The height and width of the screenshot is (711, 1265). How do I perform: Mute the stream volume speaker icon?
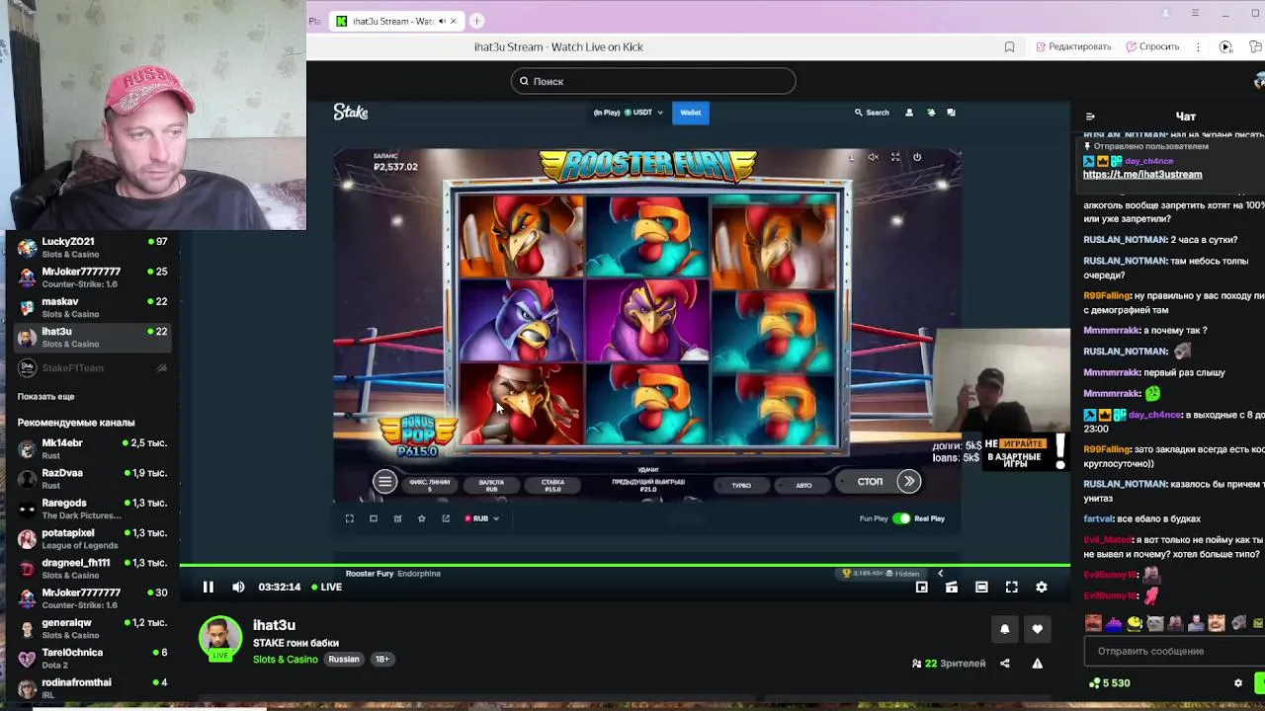[x=238, y=587]
